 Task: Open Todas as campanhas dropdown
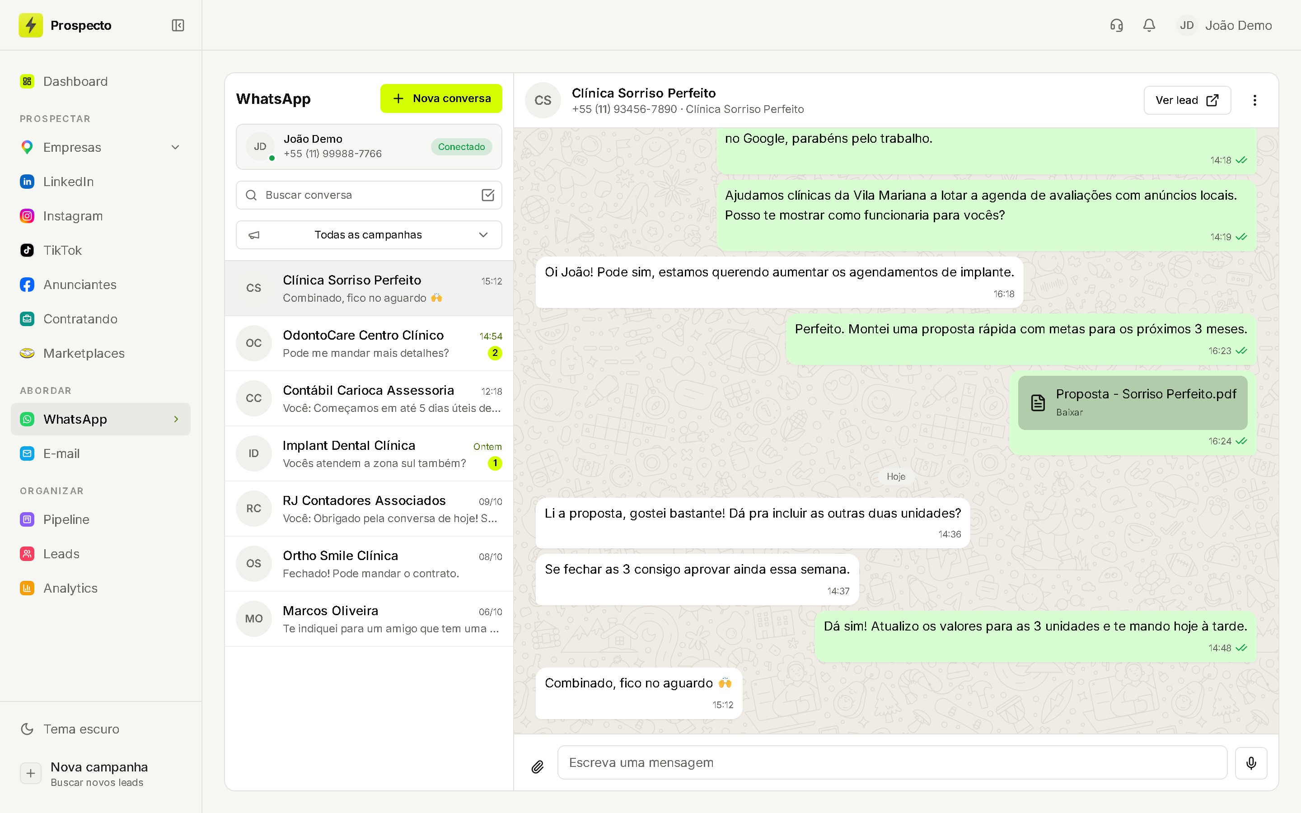click(369, 235)
